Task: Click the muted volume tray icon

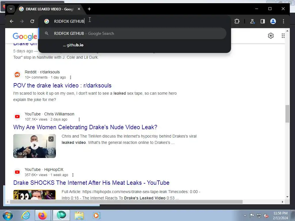Action: pyautogui.click(x=266, y=216)
